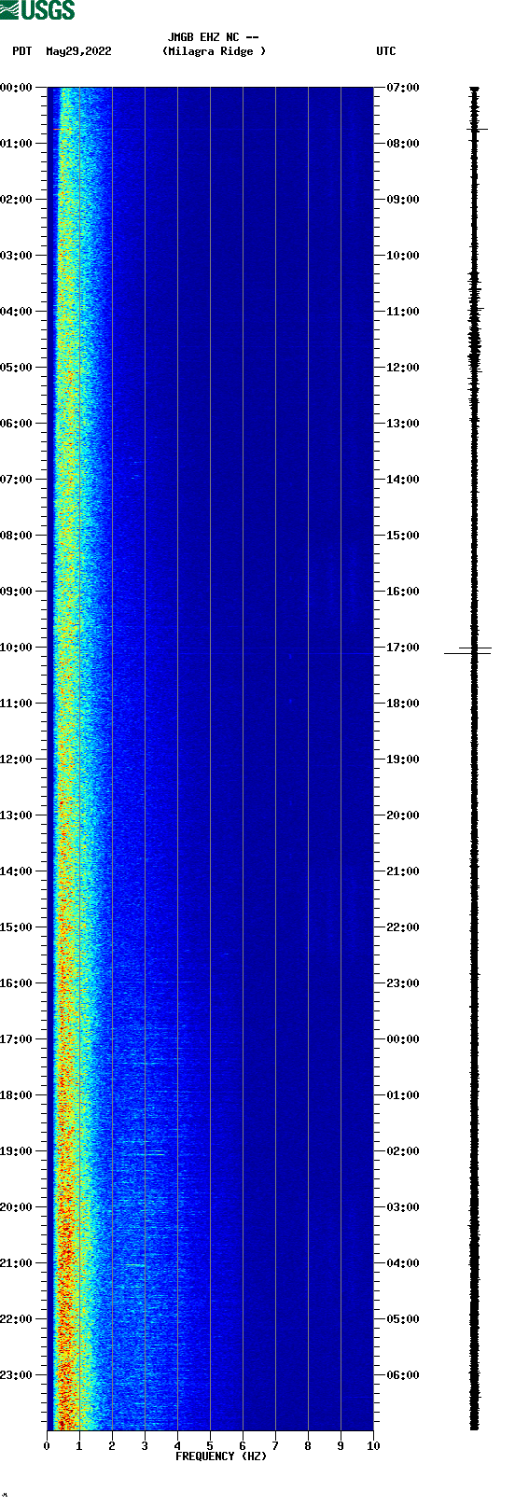Click the 13:00 PDT time label
The width and height of the screenshot is (515, 1505).
[x=17, y=815]
